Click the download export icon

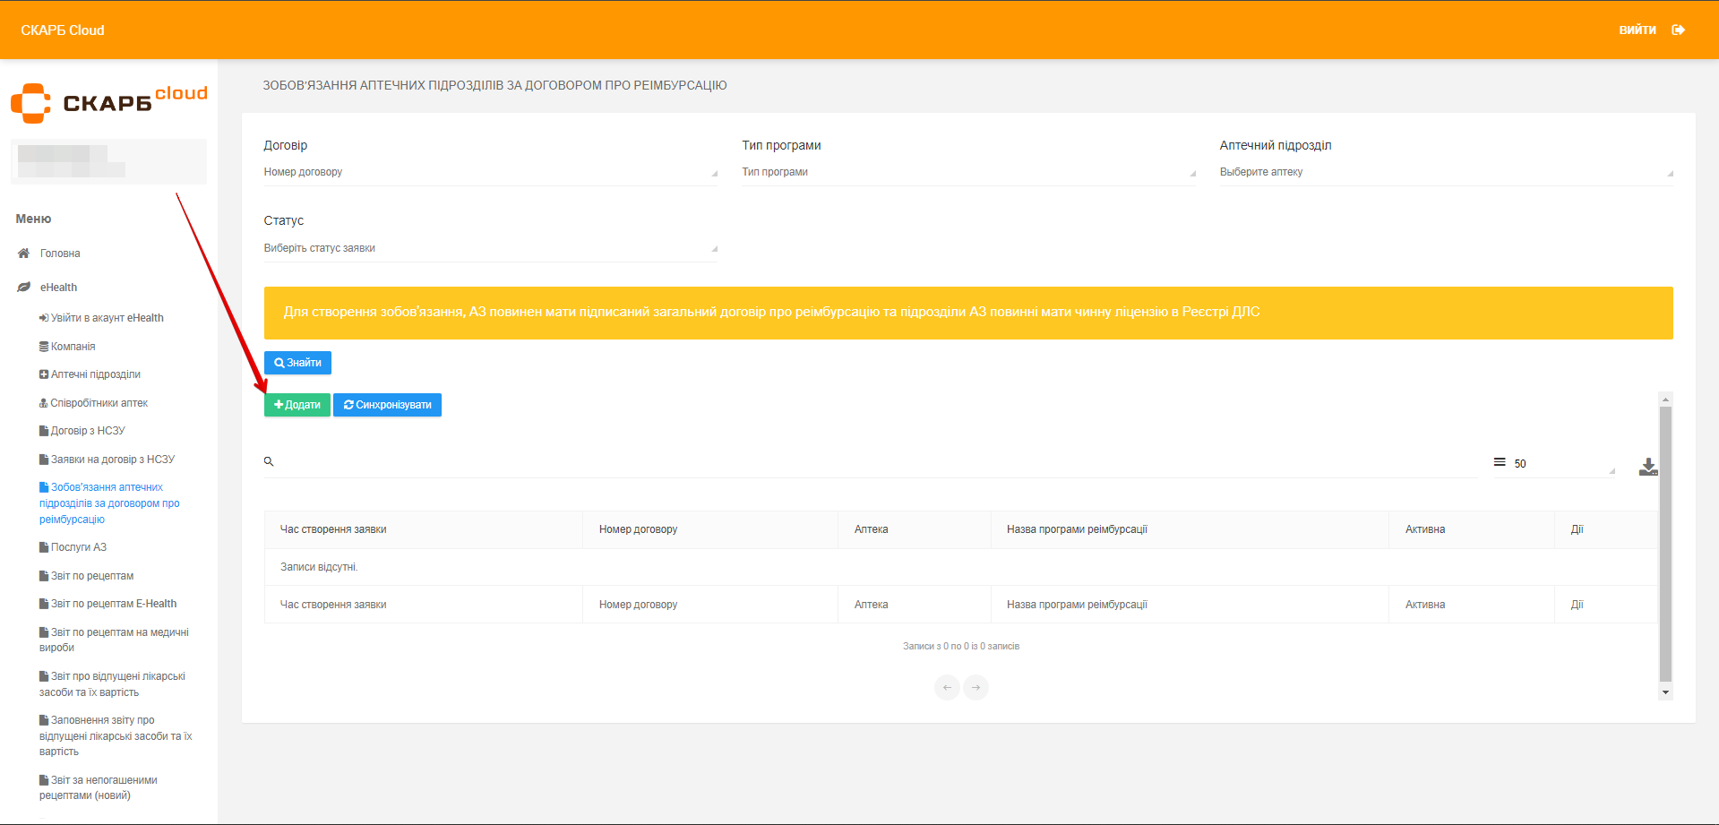point(1647,467)
